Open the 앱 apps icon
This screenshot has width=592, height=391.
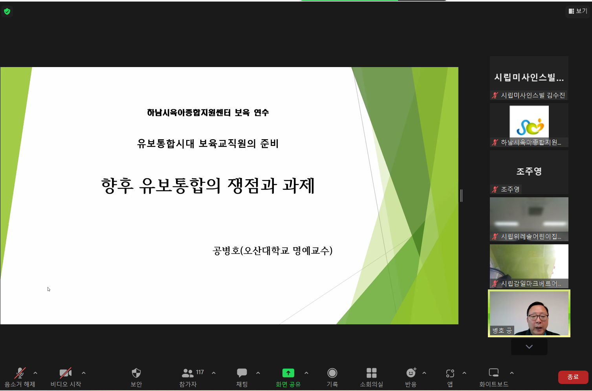pos(450,373)
